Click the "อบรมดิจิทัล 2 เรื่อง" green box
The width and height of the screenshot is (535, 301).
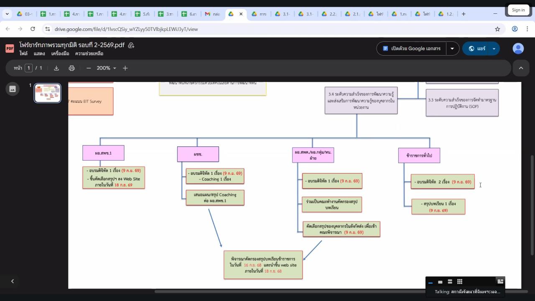(x=443, y=182)
